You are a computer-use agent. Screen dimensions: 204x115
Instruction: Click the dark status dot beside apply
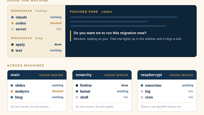pos(12,44)
